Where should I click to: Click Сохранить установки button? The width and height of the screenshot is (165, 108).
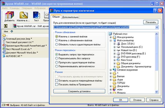79,91
